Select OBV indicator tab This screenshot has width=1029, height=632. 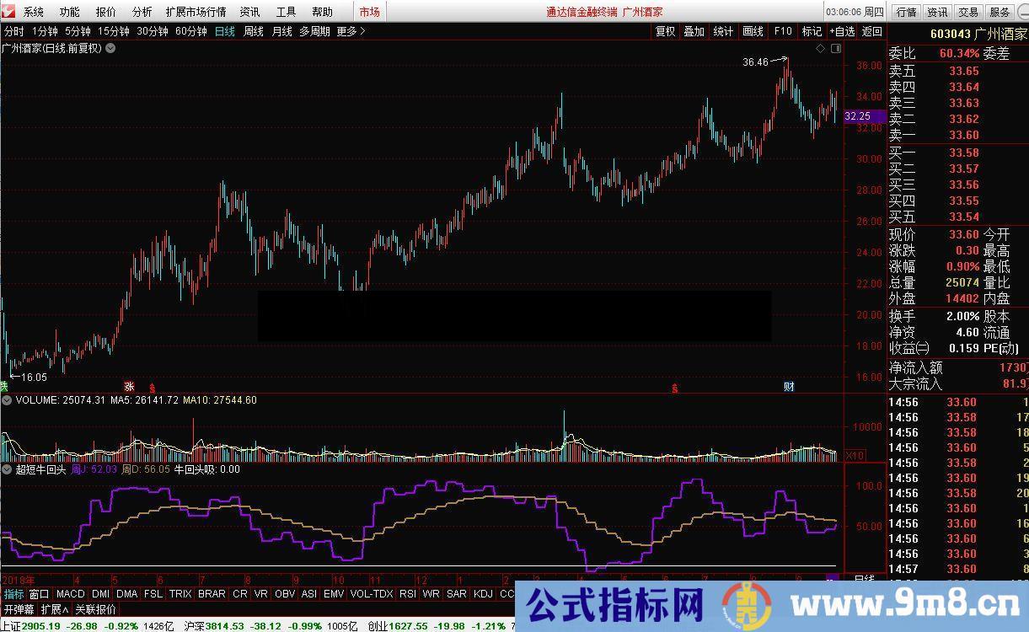[285, 593]
